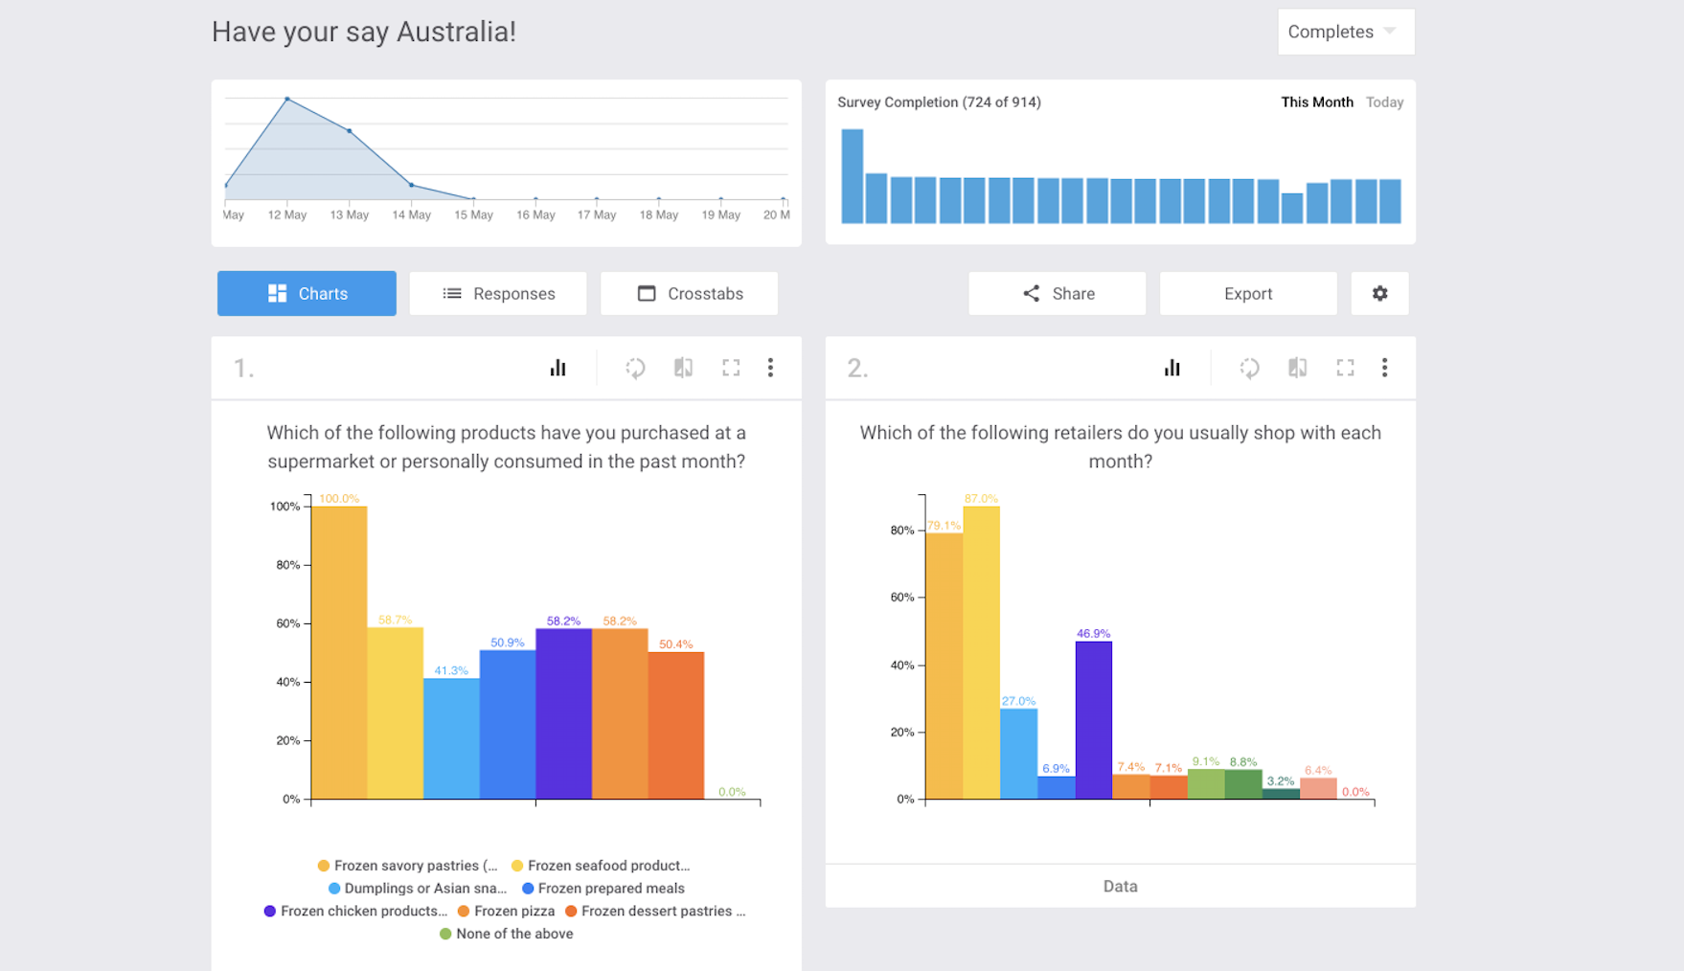This screenshot has height=971, width=1684.
Task: Expand question 1 chart to fullscreen
Action: click(731, 368)
